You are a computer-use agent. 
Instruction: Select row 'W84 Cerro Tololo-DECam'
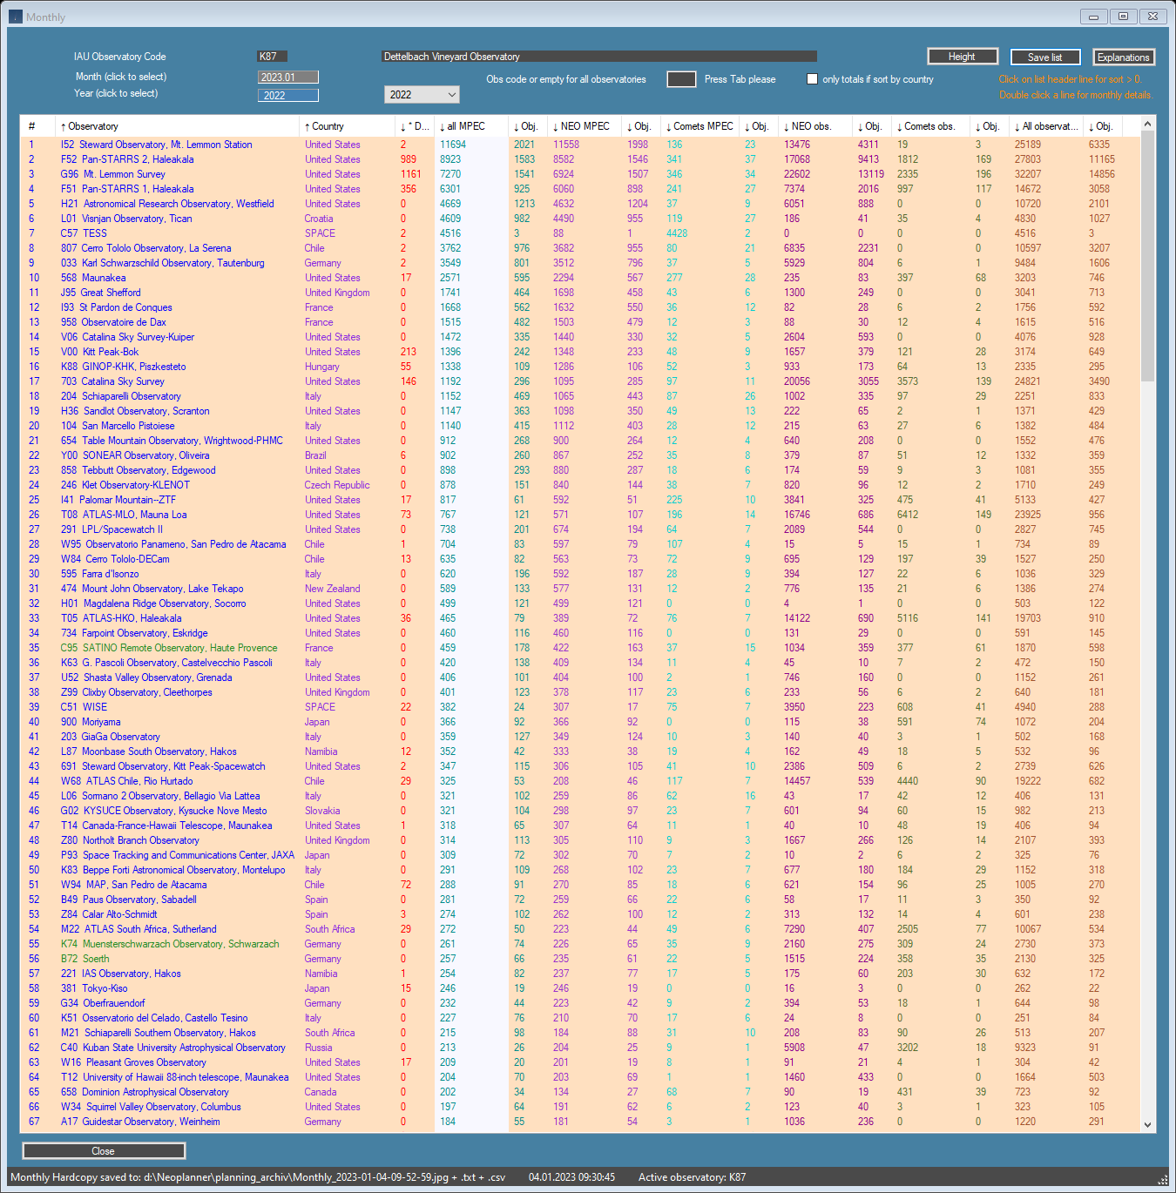point(579,559)
